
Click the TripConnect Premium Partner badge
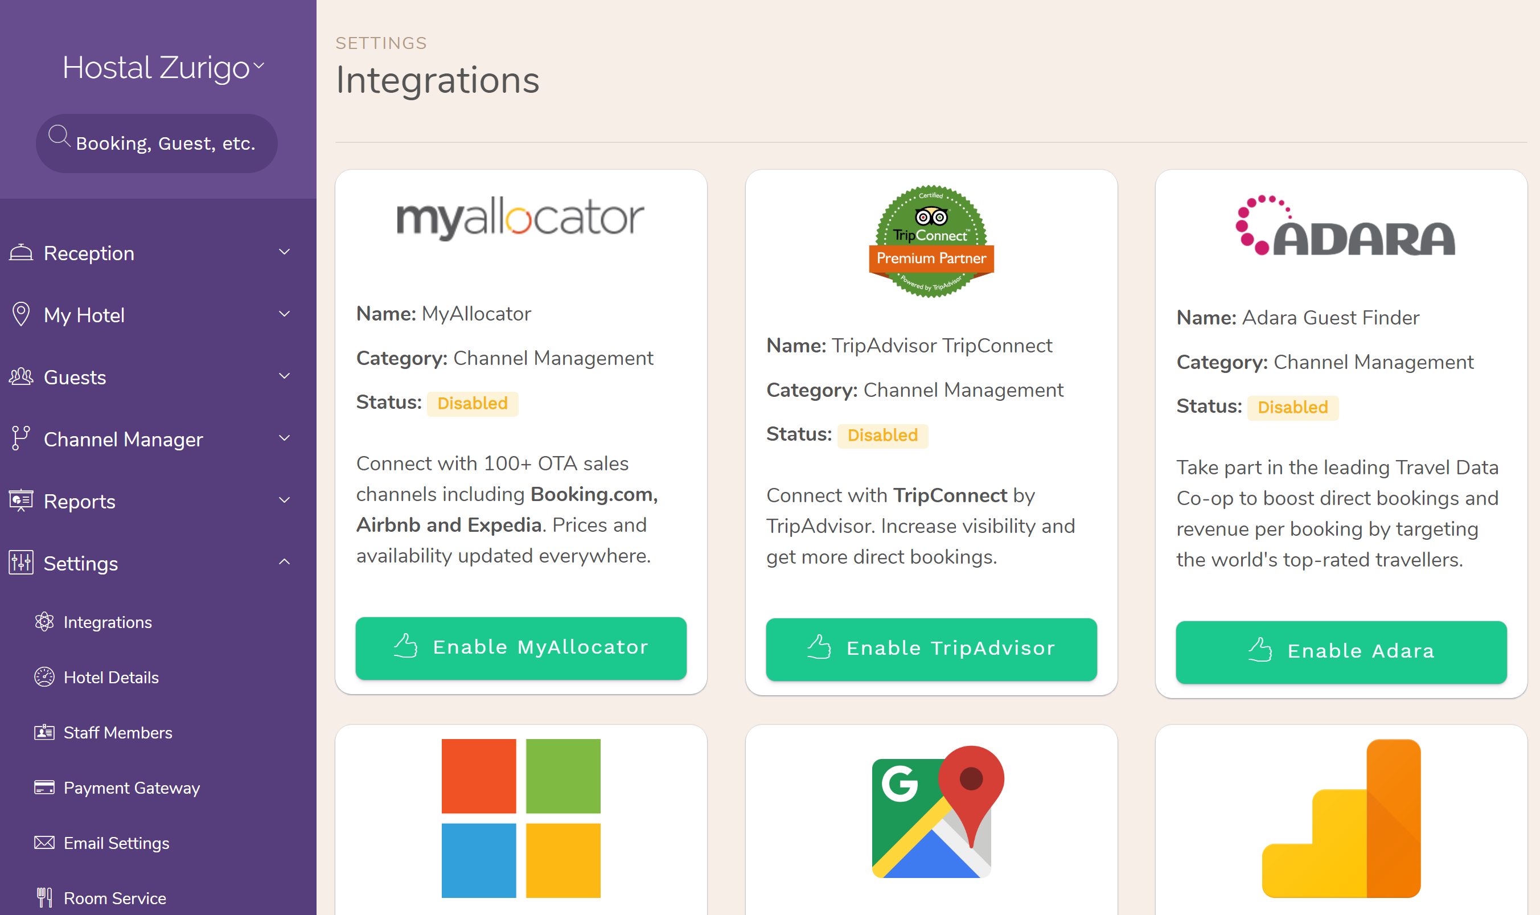931,241
